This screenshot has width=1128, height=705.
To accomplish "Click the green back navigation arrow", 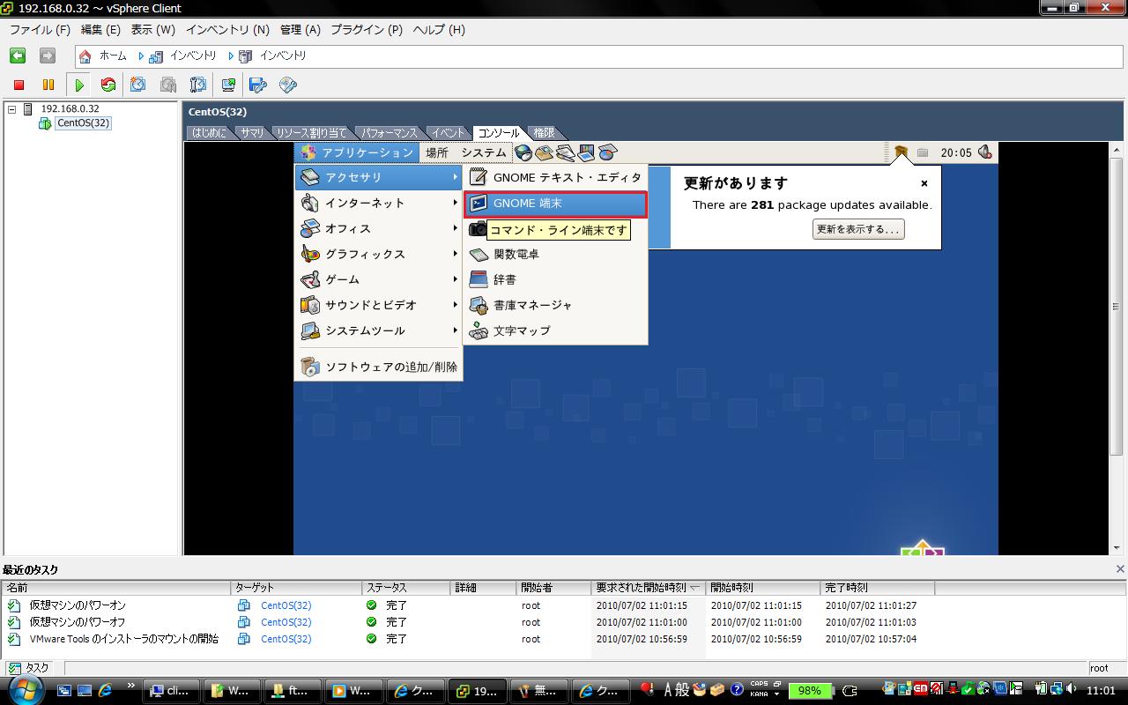I will pyautogui.click(x=18, y=56).
